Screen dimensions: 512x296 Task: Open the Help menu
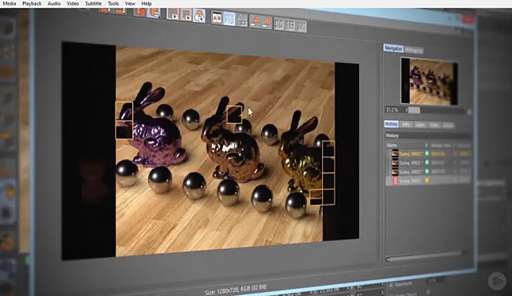point(146,4)
